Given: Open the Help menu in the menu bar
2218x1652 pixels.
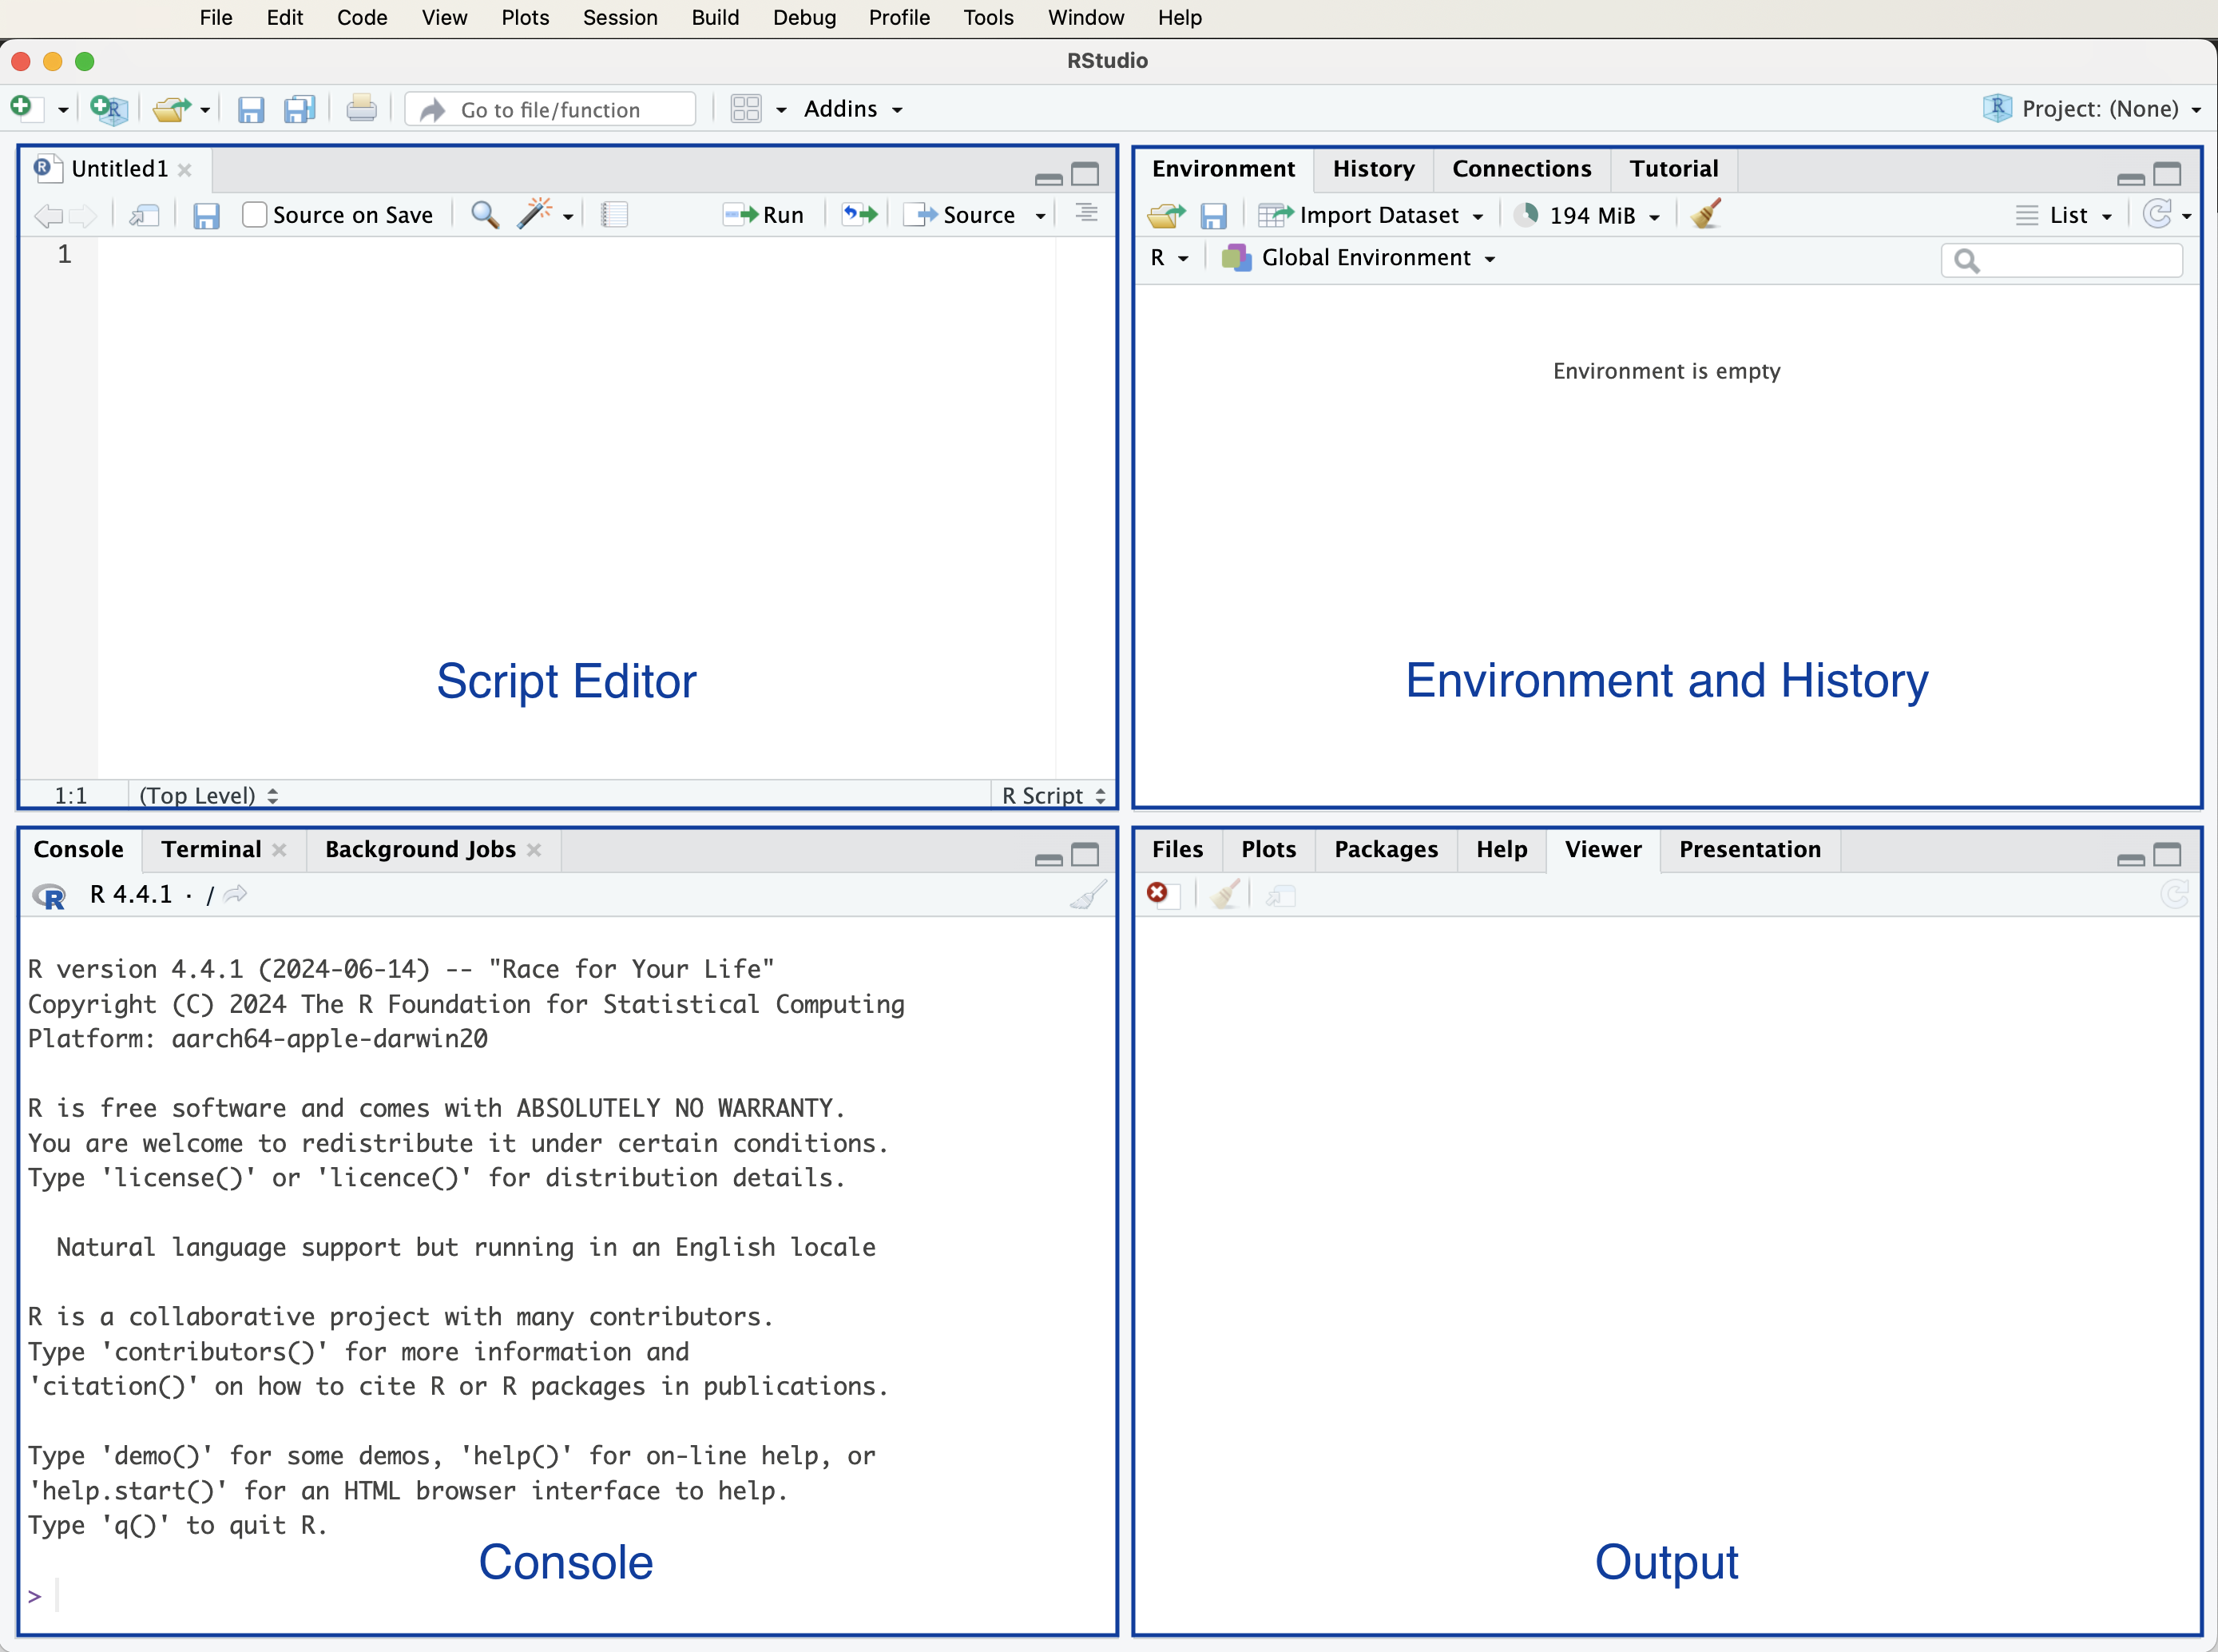Looking at the screenshot, I should coord(1180,17).
